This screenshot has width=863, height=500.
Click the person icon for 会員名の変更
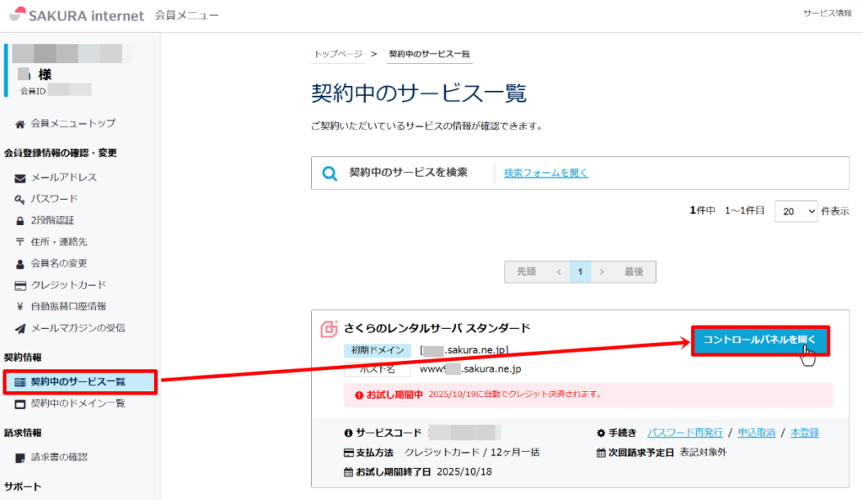click(20, 264)
